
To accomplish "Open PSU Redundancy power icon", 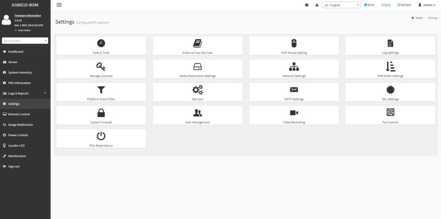I will (101, 136).
